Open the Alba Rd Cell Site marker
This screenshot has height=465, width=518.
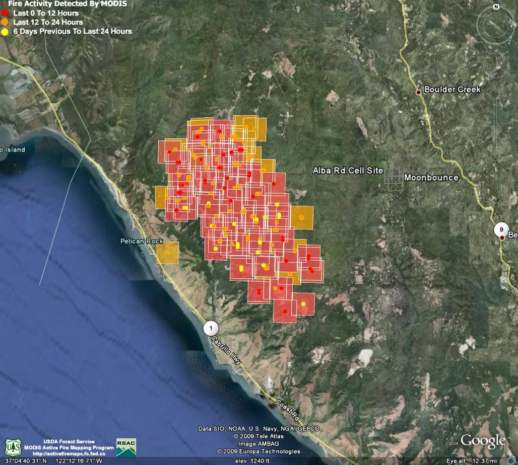394,179
